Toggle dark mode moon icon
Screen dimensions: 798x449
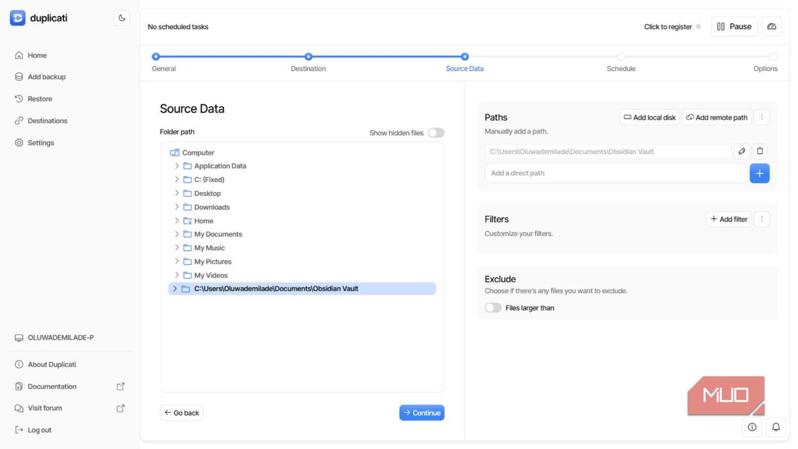[122, 18]
